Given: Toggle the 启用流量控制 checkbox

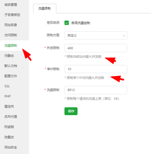Looking at the screenshot, I should pyautogui.click(x=66, y=23).
